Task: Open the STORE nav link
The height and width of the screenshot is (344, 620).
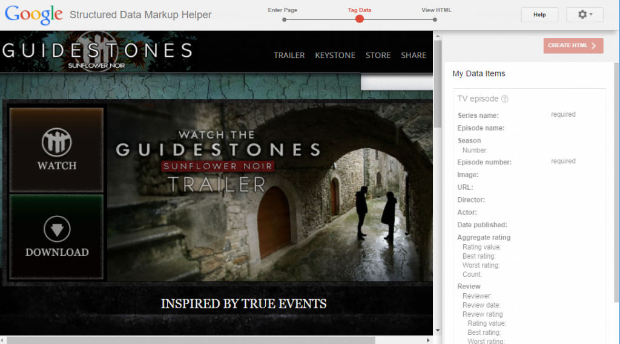Action: 378,55
